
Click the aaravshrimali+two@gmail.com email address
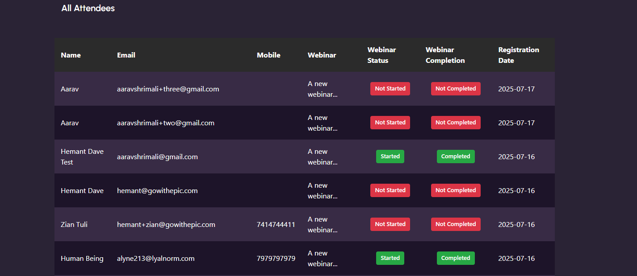pyautogui.click(x=165, y=123)
